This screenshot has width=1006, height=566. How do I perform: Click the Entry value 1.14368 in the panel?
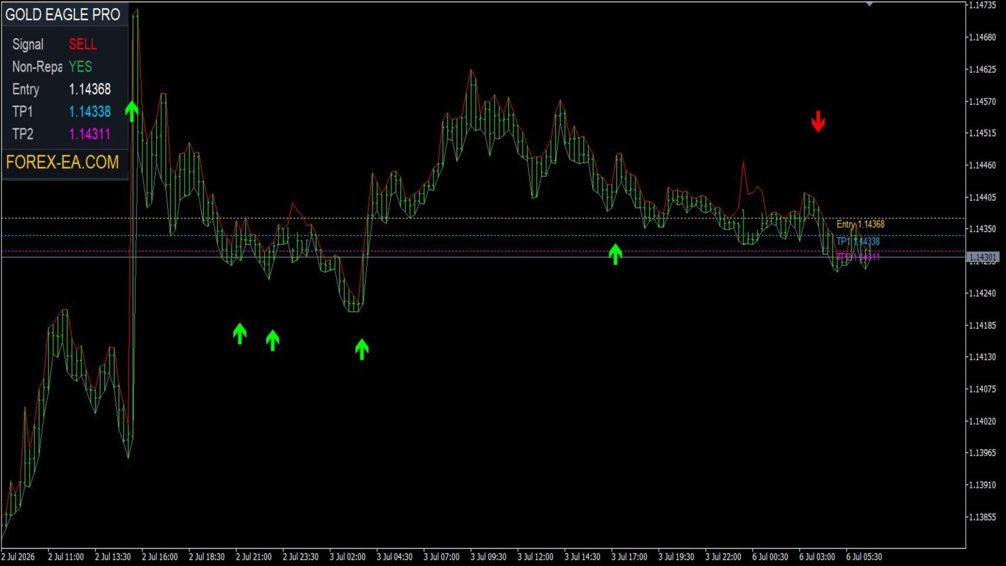point(90,89)
